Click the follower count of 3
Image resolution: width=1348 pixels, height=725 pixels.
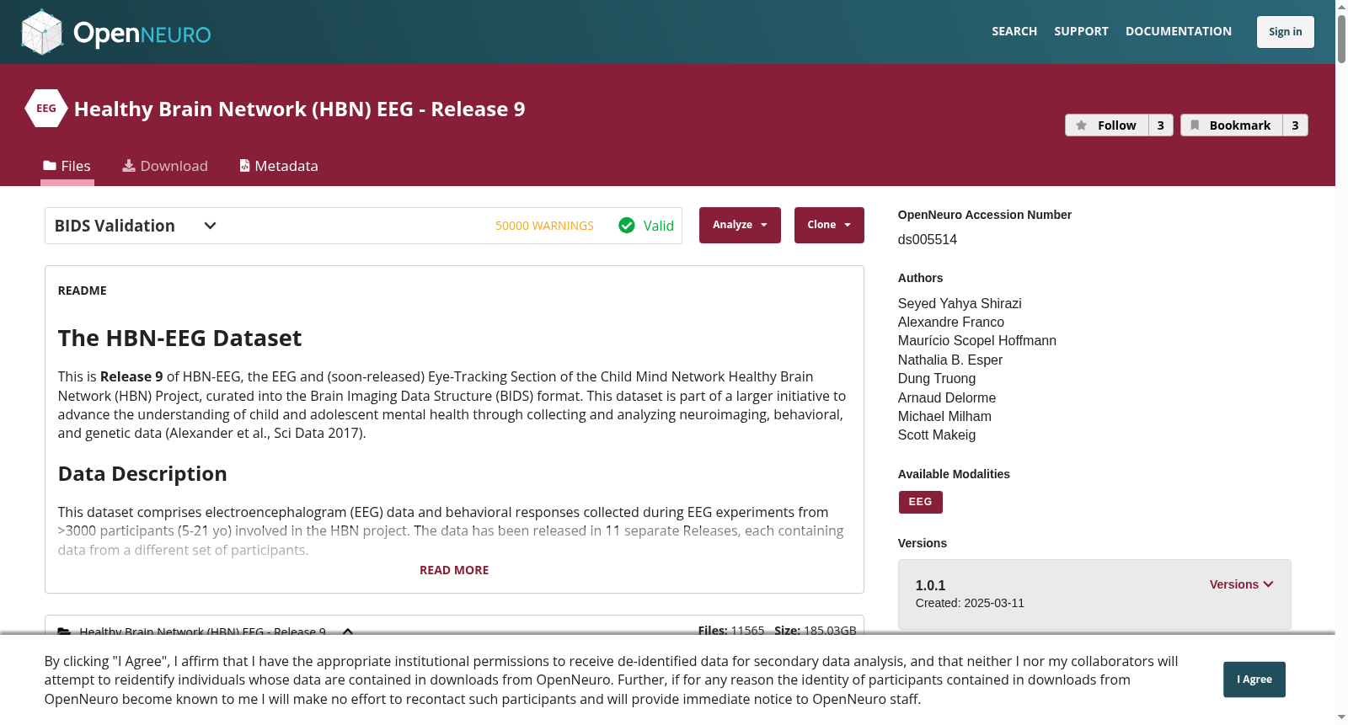tap(1161, 125)
